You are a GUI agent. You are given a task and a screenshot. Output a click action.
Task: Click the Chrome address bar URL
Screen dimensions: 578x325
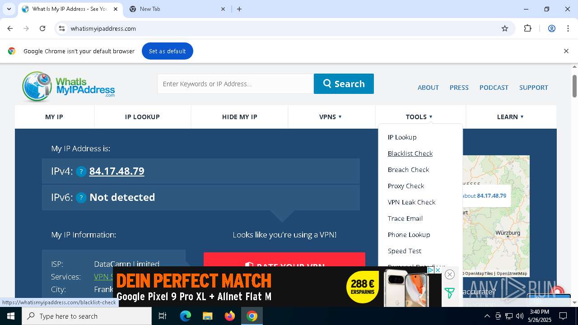103,28
